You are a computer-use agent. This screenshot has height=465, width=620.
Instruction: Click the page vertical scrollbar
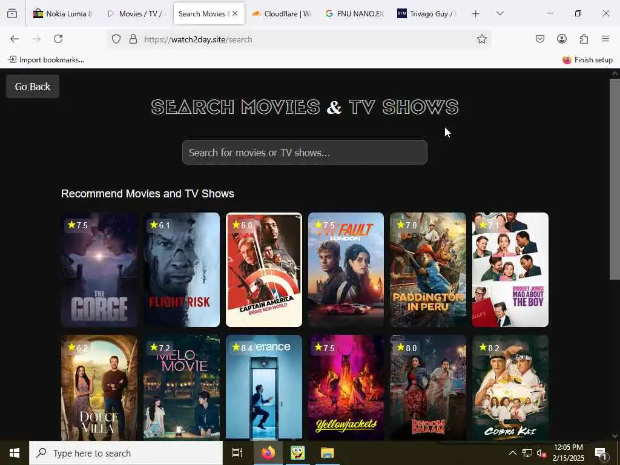pyautogui.click(x=615, y=179)
